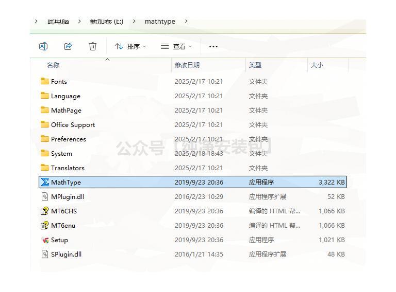
Task: Click the Rename toolbar icon
Action: (x=43, y=46)
